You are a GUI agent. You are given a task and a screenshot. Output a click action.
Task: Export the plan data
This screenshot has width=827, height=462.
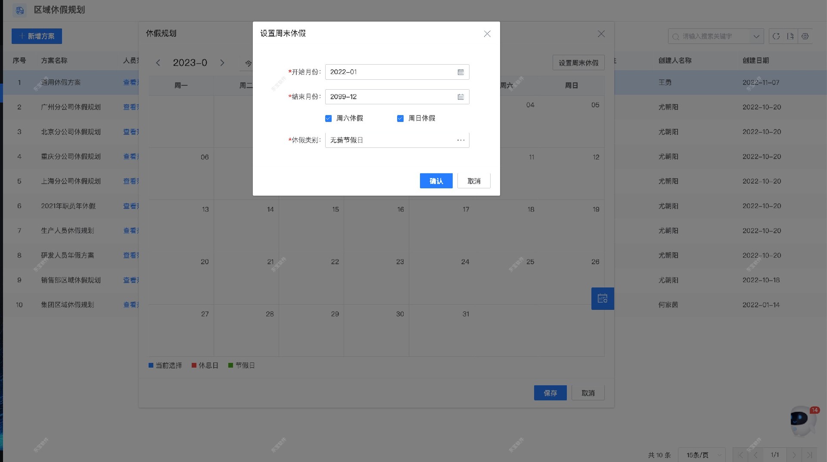(790, 36)
